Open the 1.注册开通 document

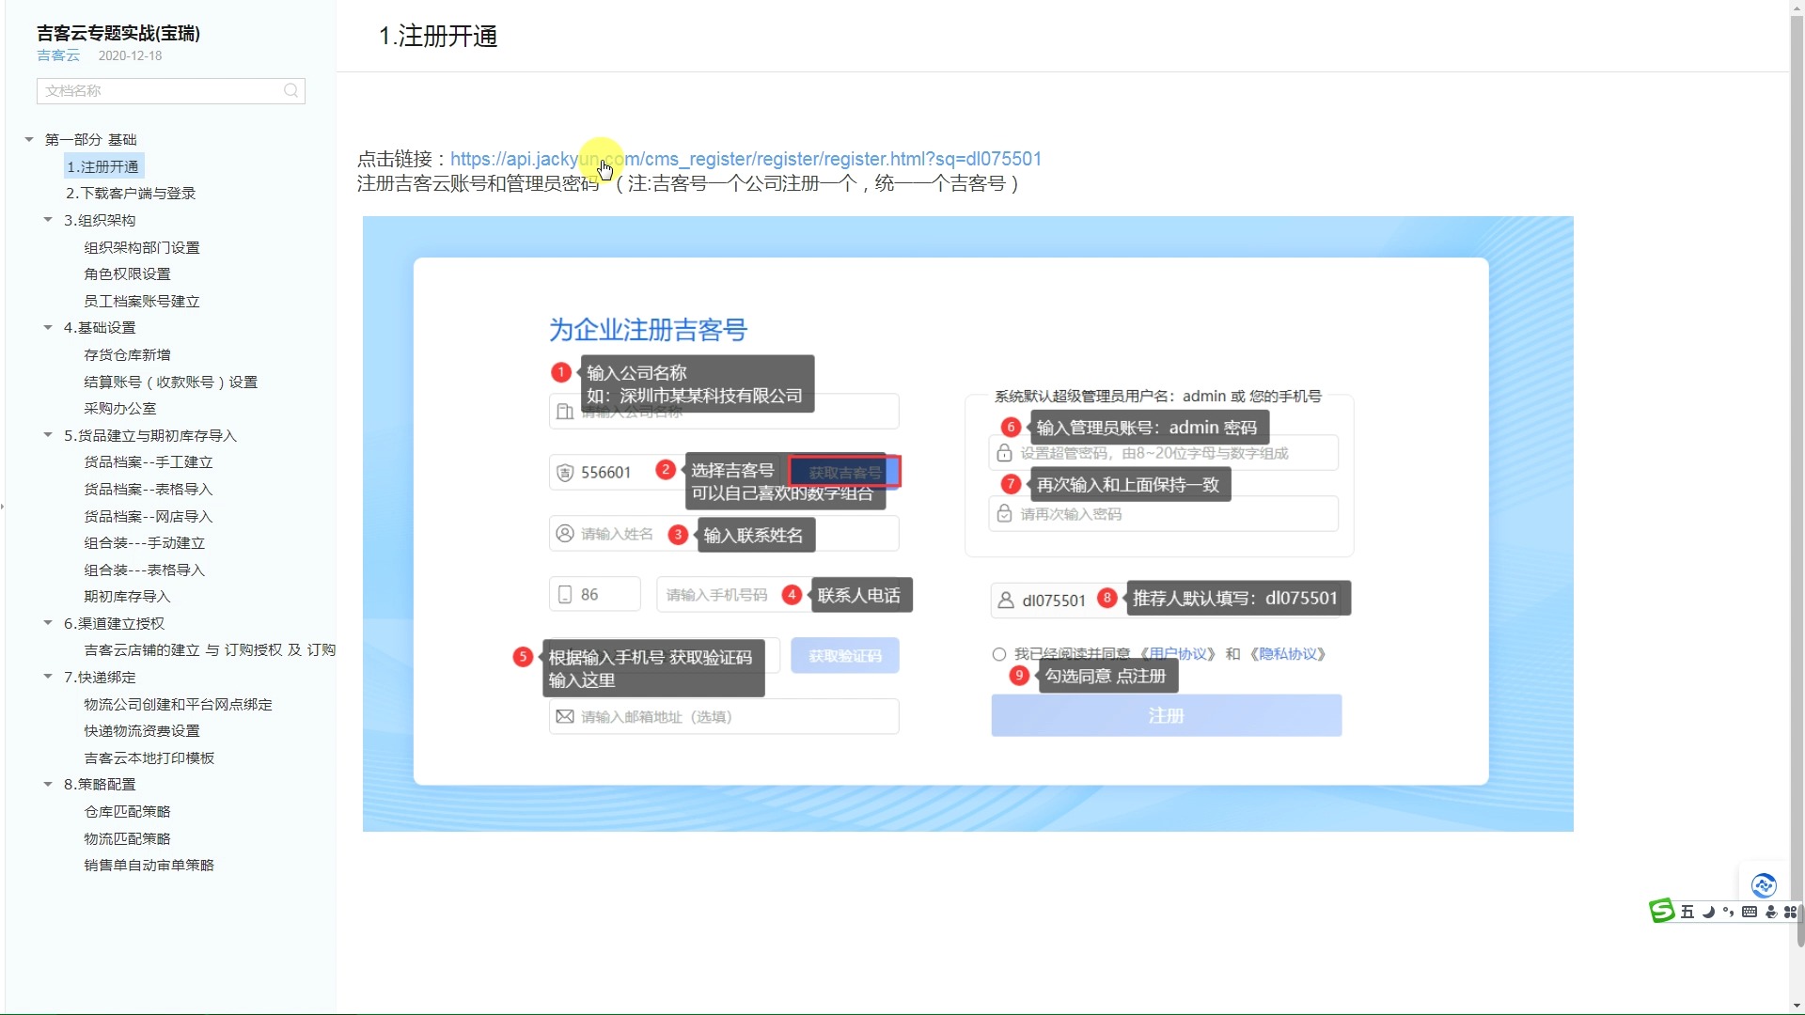point(103,166)
